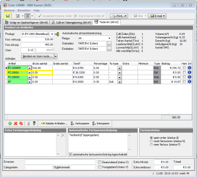Delete the article with the single red cross

point(15,123)
